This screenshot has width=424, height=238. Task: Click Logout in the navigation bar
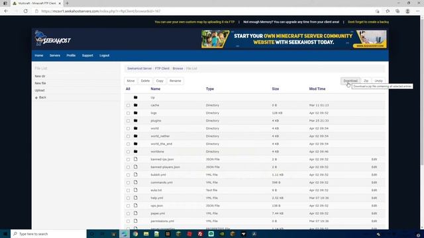(105, 56)
